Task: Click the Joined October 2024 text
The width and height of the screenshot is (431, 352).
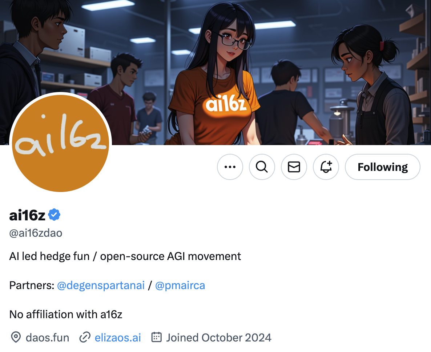Action: click(x=218, y=337)
